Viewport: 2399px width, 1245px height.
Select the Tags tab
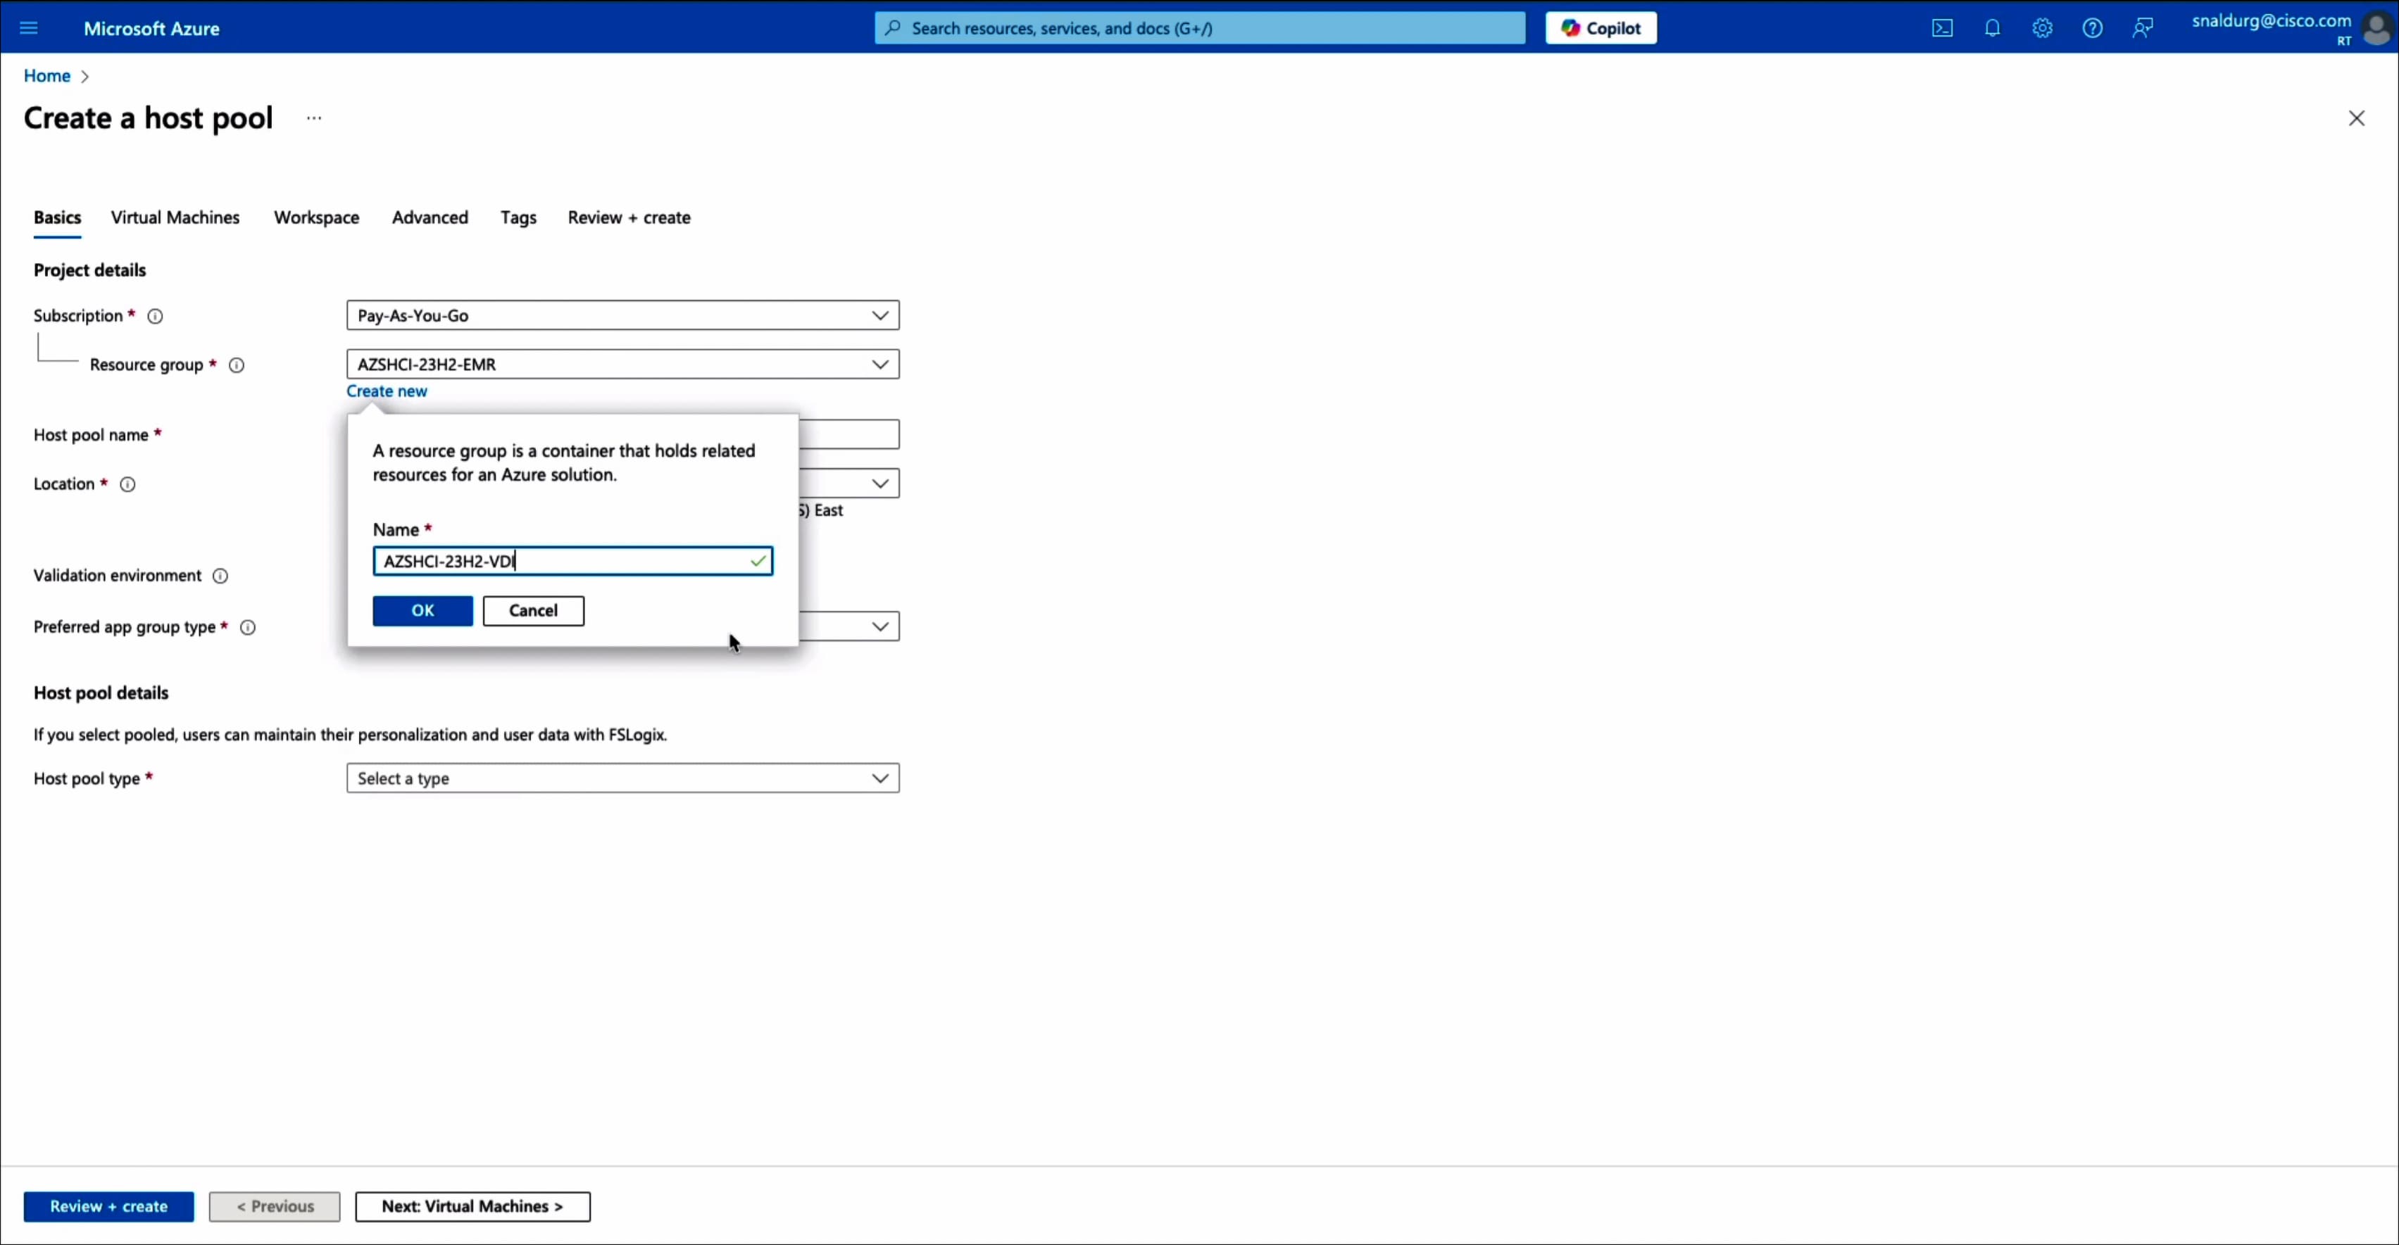pos(519,217)
